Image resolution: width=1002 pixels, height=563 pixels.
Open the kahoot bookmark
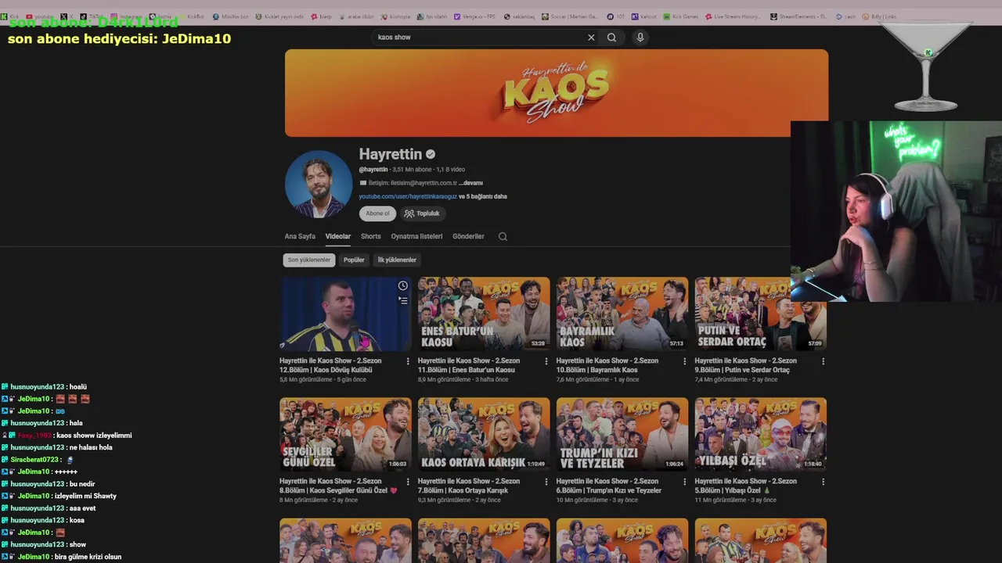tap(643, 16)
